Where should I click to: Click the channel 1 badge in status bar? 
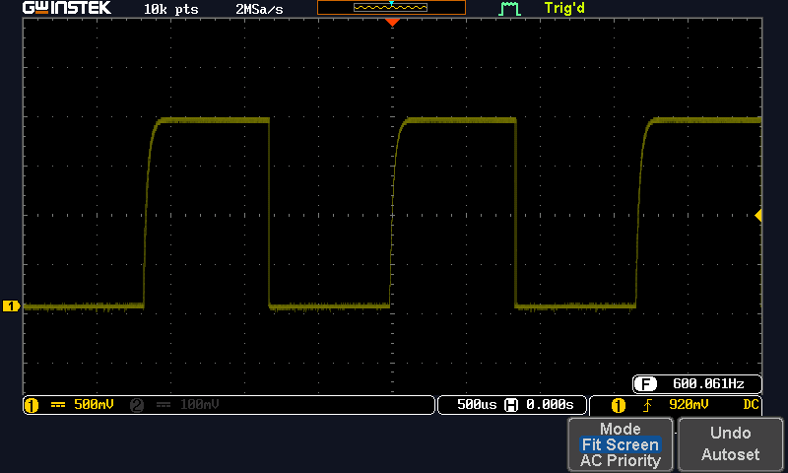pyautogui.click(x=31, y=405)
